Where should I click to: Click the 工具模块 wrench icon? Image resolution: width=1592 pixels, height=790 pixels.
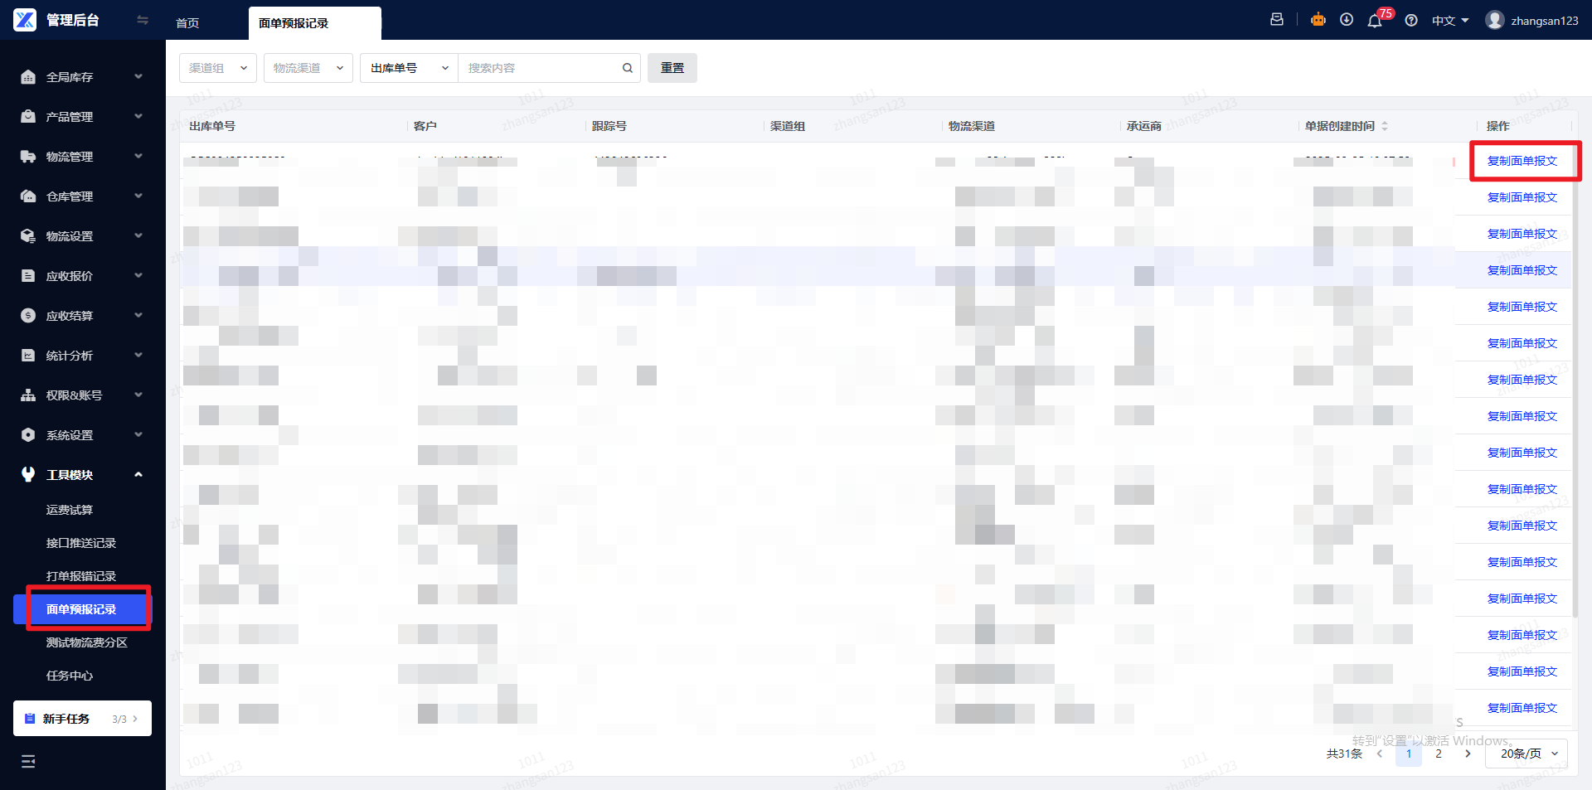(x=28, y=475)
